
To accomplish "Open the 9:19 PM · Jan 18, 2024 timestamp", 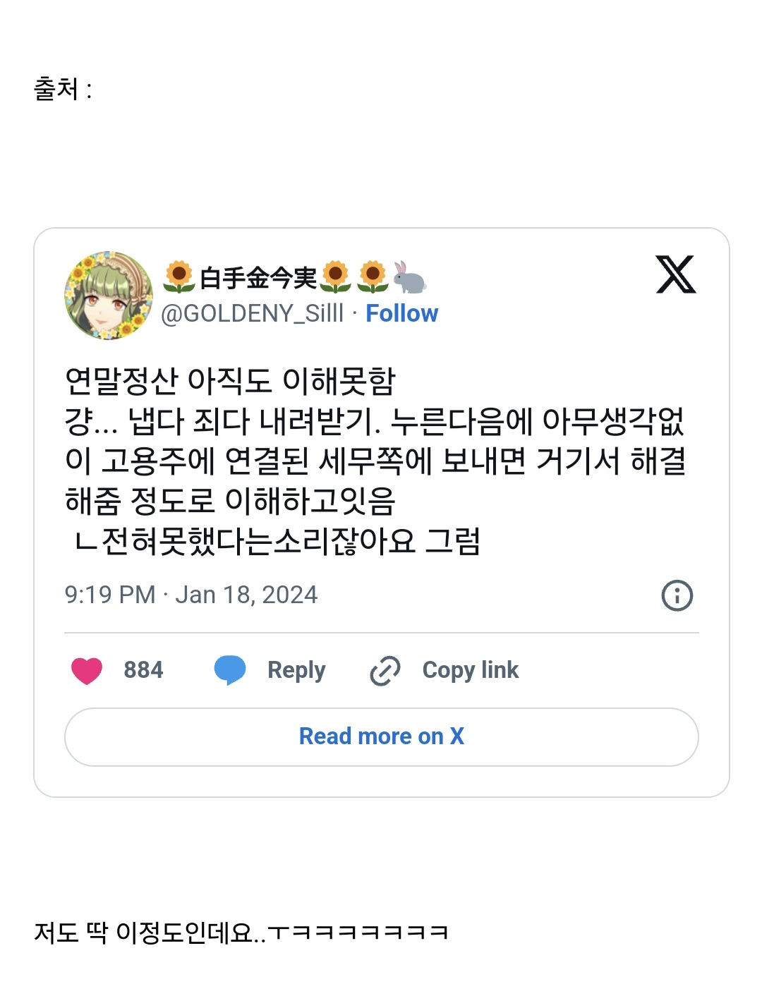I will click(x=190, y=595).
